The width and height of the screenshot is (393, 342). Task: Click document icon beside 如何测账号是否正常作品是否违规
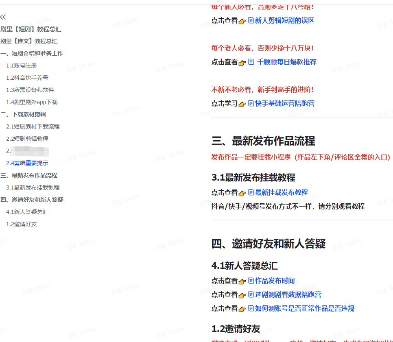click(251, 308)
